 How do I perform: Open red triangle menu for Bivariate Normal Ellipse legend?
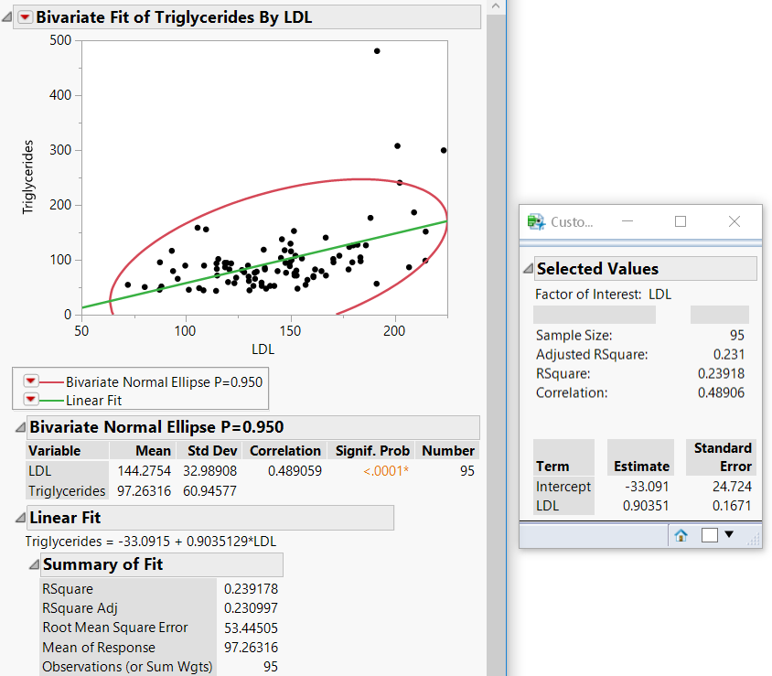[x=30, y=381]
